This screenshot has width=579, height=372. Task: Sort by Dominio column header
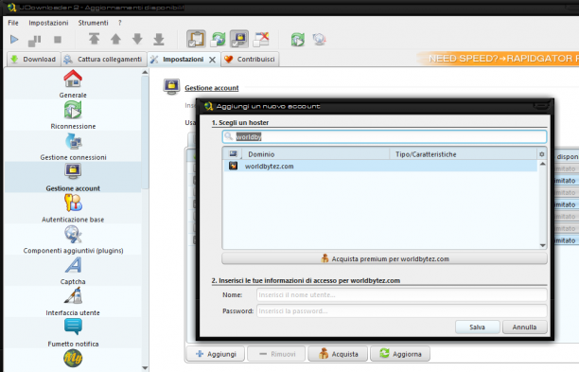(316, 154)
